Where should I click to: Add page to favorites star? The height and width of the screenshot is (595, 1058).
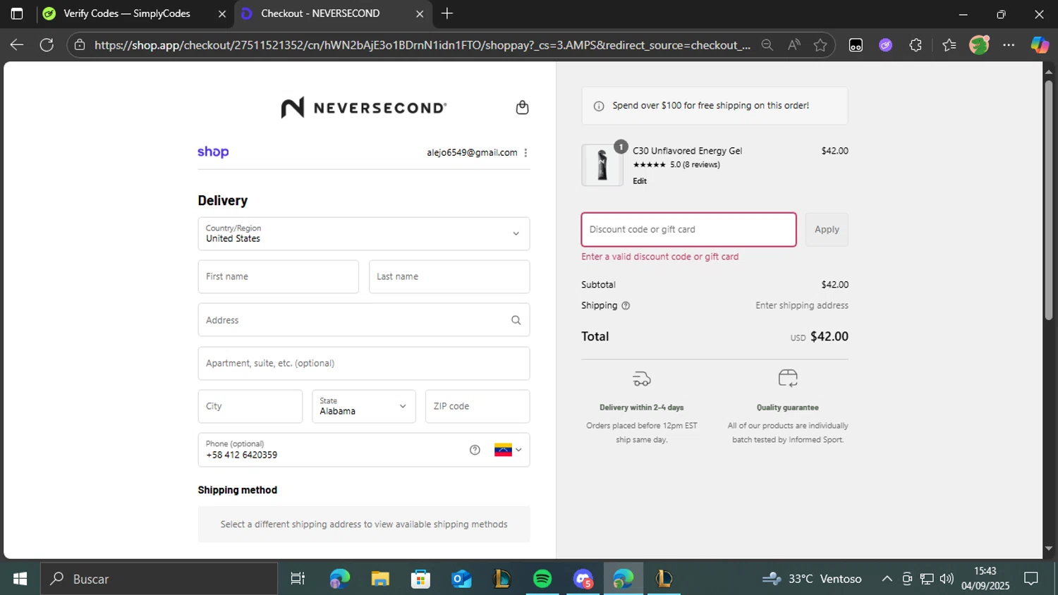(820, 44)
